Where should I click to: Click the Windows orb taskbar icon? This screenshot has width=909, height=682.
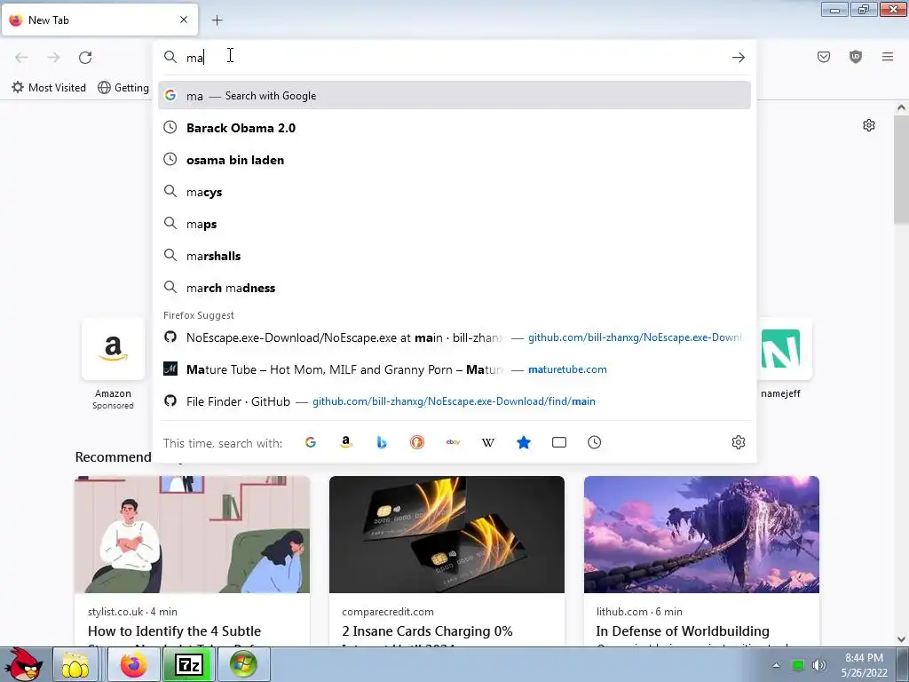243,664
